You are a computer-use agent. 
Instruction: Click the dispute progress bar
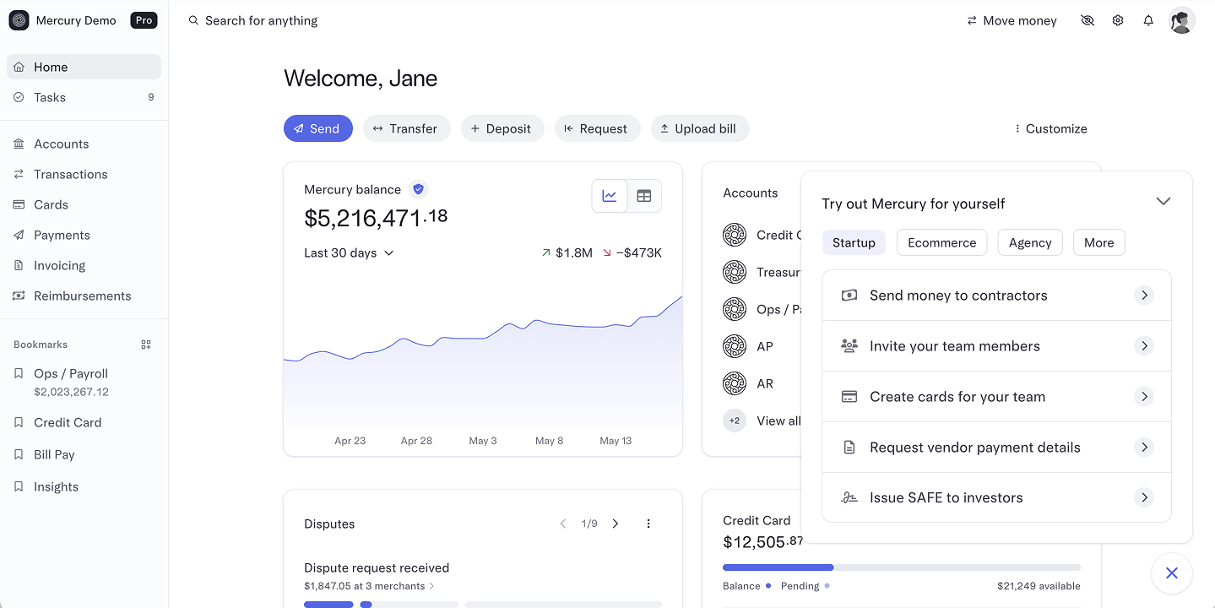(x=483, y=605)
